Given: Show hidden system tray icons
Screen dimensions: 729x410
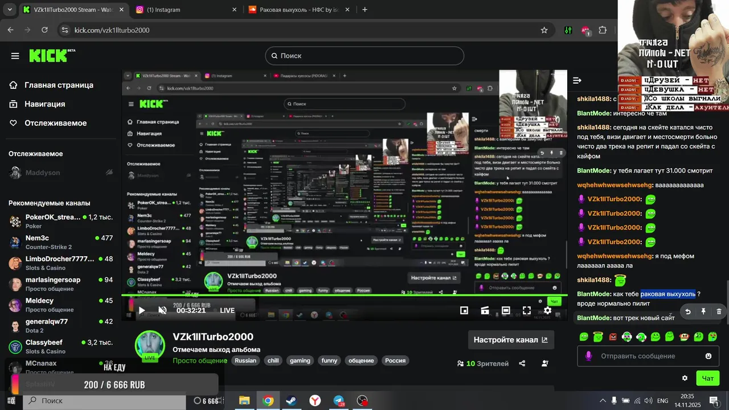Looking at the screenshot, I should point(603,401).
